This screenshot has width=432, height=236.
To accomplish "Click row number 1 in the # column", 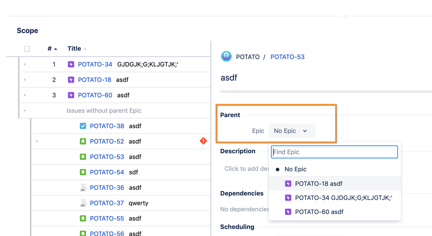I will click(x=54, y=64).
